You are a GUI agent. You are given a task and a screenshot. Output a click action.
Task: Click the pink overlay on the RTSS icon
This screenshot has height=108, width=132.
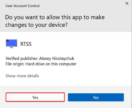click(x=7, y=40)
